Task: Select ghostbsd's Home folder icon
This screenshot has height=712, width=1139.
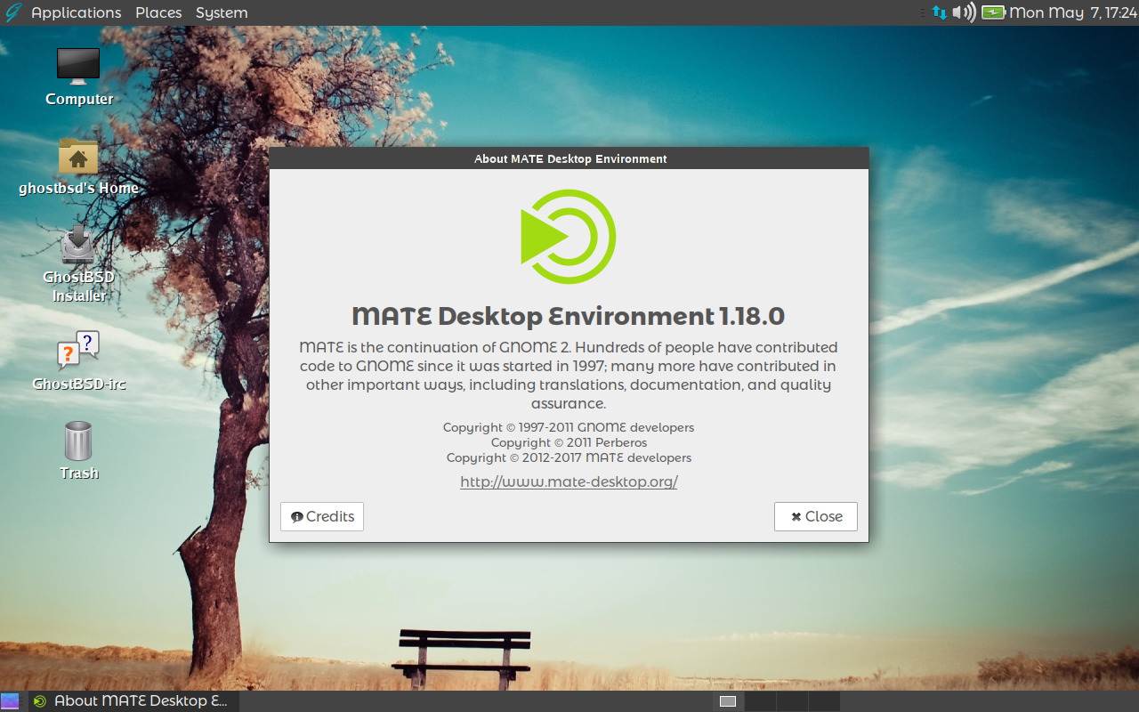Action: tap(78, 158)
